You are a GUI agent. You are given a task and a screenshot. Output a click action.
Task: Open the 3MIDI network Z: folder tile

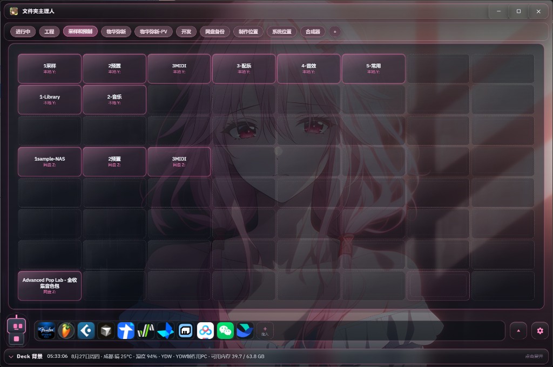click(179, 162)
